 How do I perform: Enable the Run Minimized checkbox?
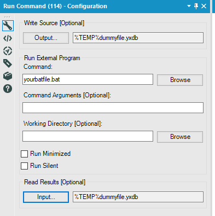coord(24,154)
